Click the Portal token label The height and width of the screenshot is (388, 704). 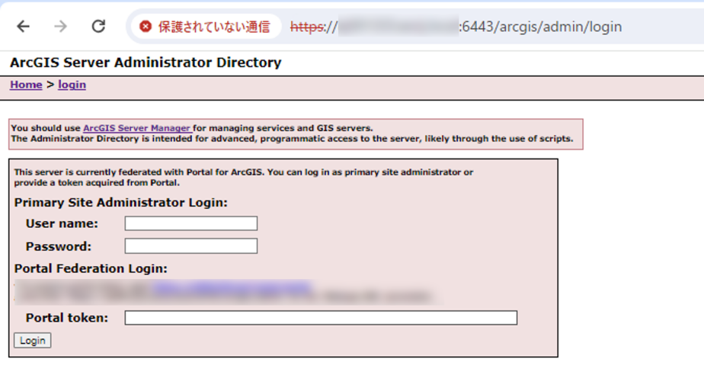(x=67, y=318)
